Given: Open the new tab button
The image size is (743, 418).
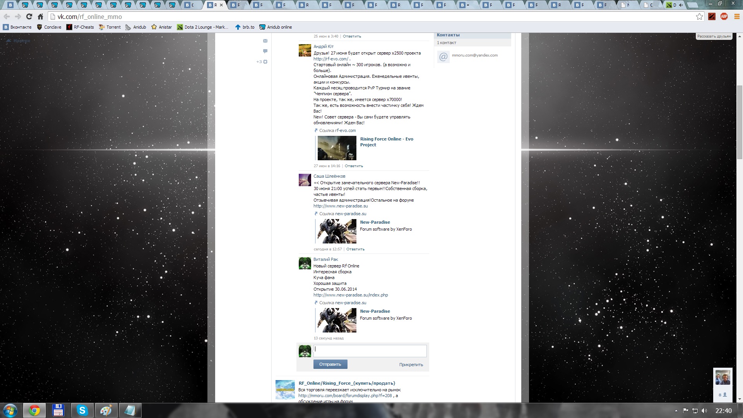Looking at the screenshot, I should (x=693, y=5).
